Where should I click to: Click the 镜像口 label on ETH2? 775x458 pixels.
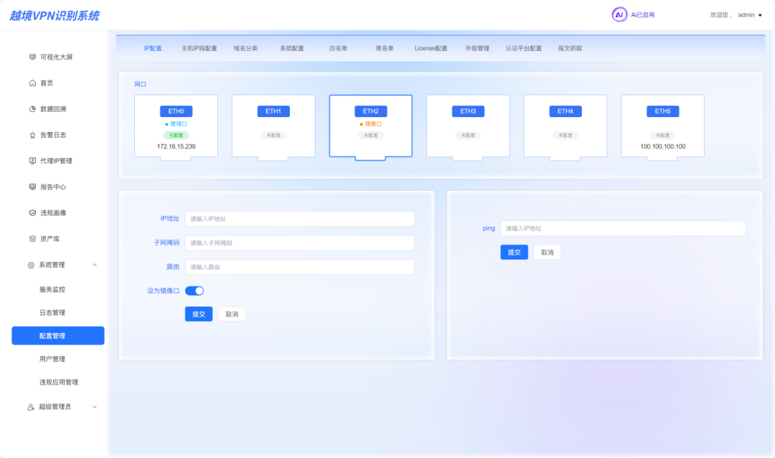(x=373, y=124)
